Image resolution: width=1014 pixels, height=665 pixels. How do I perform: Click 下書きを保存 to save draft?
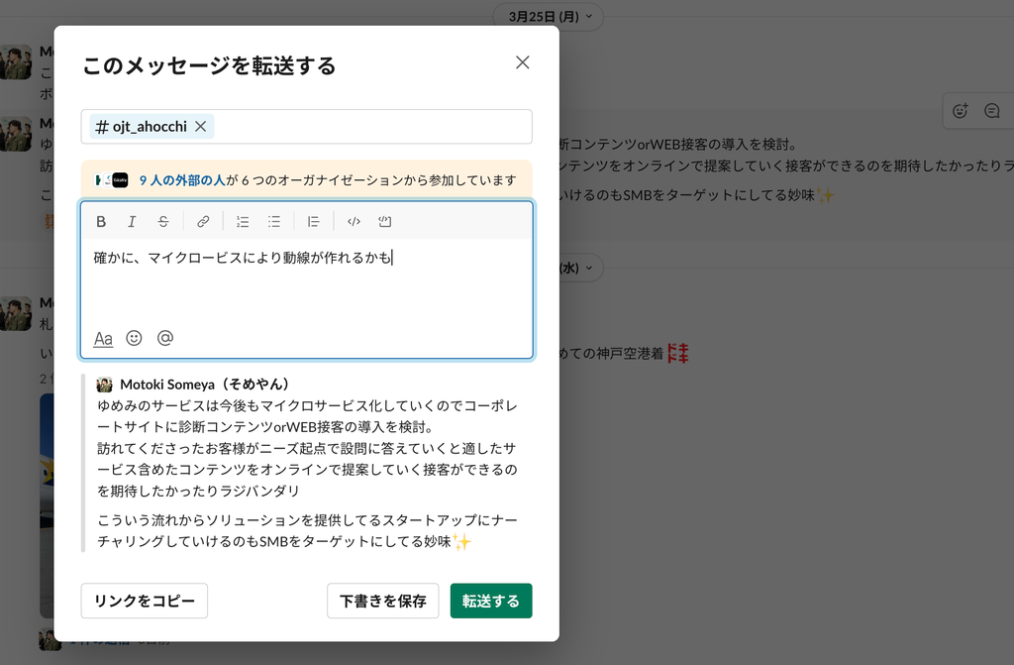[382, 601]
